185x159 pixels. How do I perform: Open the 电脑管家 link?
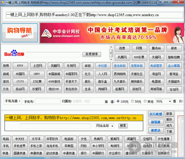pyautogui.click(x=157, y=66)
